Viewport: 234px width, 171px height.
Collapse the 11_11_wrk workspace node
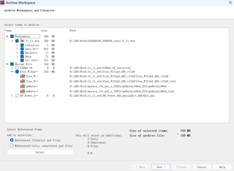tap(12, 41)
